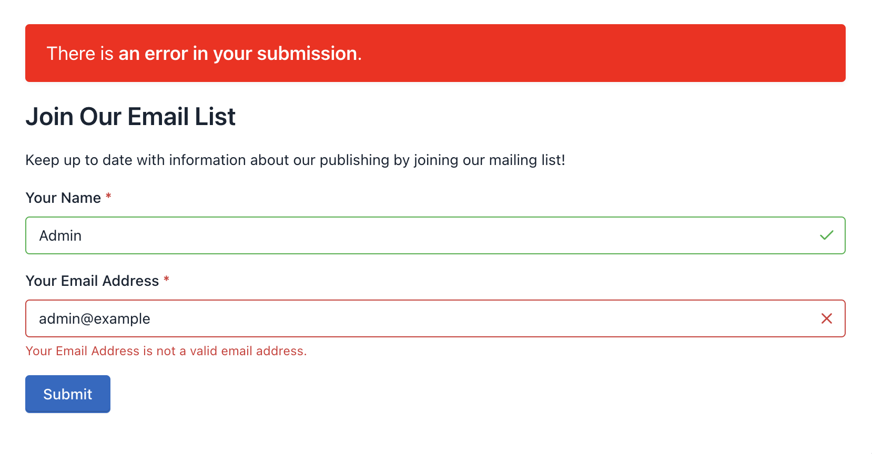The height and width of the screenshot is (454, 872).
Task: Select the typed value 'Admin'
Action: coord(60,235)
